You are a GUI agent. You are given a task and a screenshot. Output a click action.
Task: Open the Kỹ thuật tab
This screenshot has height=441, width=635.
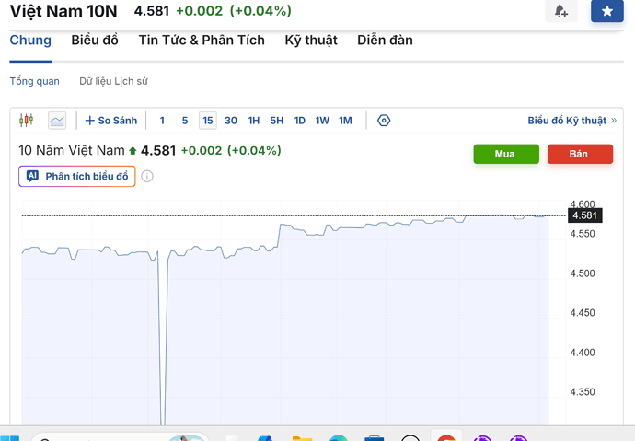311,41
